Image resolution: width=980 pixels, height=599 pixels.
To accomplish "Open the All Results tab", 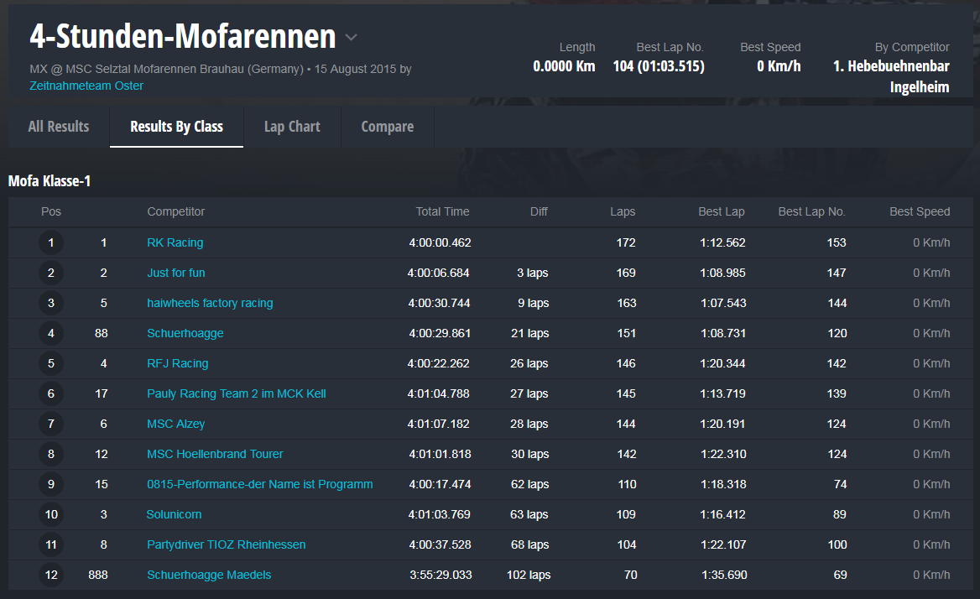I will (x=59, y=127).
